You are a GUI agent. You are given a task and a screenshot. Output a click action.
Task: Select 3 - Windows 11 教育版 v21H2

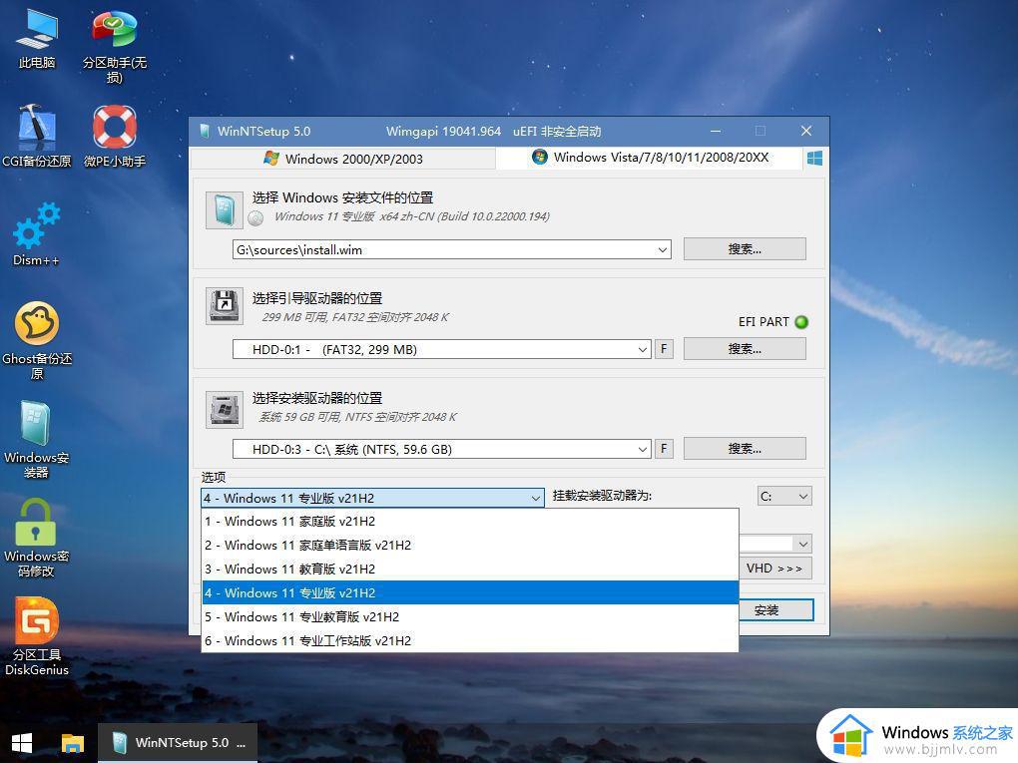click(x=470, y=569)
